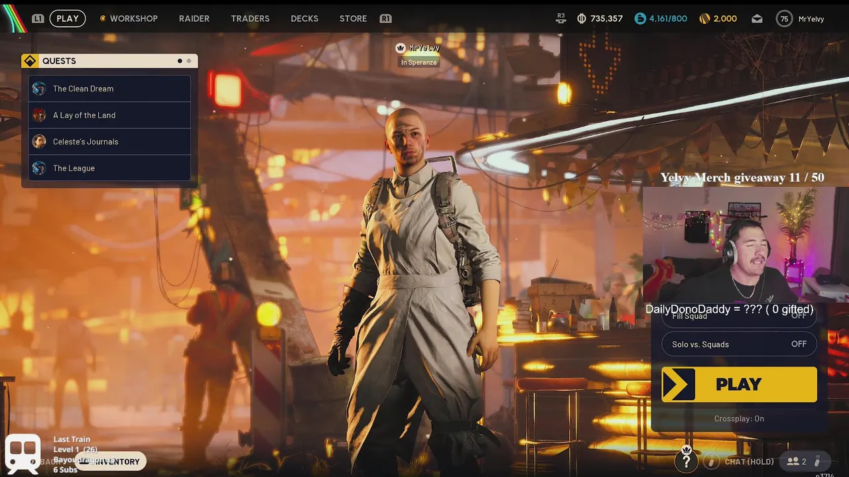The image size is (849, 477).
Task: Open the level 75 profile badge
Action: coord(784,19)
